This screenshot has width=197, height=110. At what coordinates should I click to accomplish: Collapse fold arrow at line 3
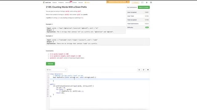click(49, 77)
